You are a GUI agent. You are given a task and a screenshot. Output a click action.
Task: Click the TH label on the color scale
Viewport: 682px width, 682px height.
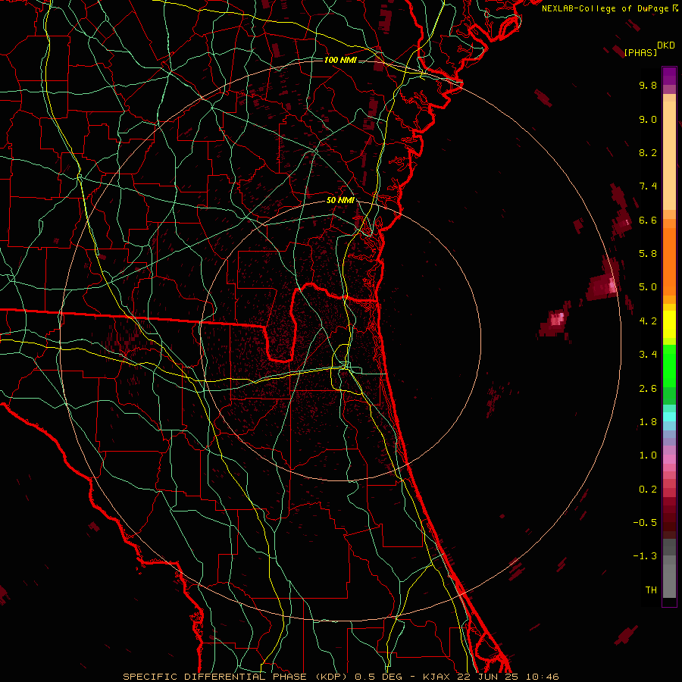[x=651, y=590]
